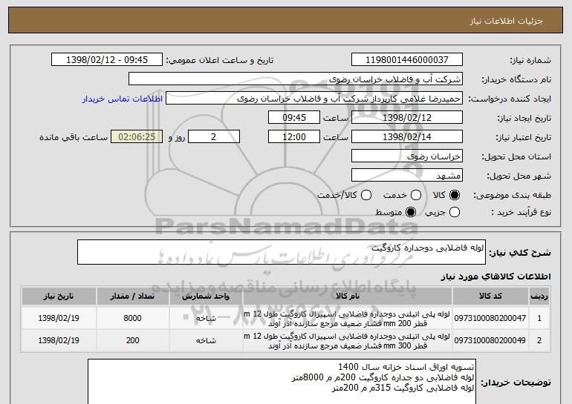Click row 2 need date 1398/02/19
572x404 pixels.
tap(59, 340)
